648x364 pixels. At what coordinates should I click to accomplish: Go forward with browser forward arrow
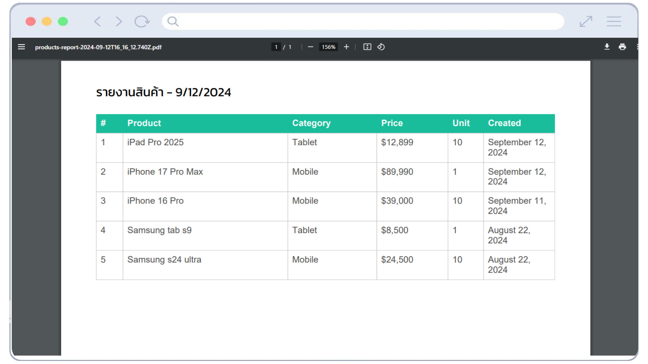pyautogui.click(x=119, y=22)
